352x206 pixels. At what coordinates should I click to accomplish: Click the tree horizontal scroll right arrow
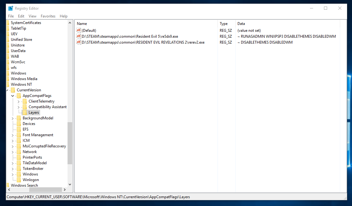coord(65,189)
